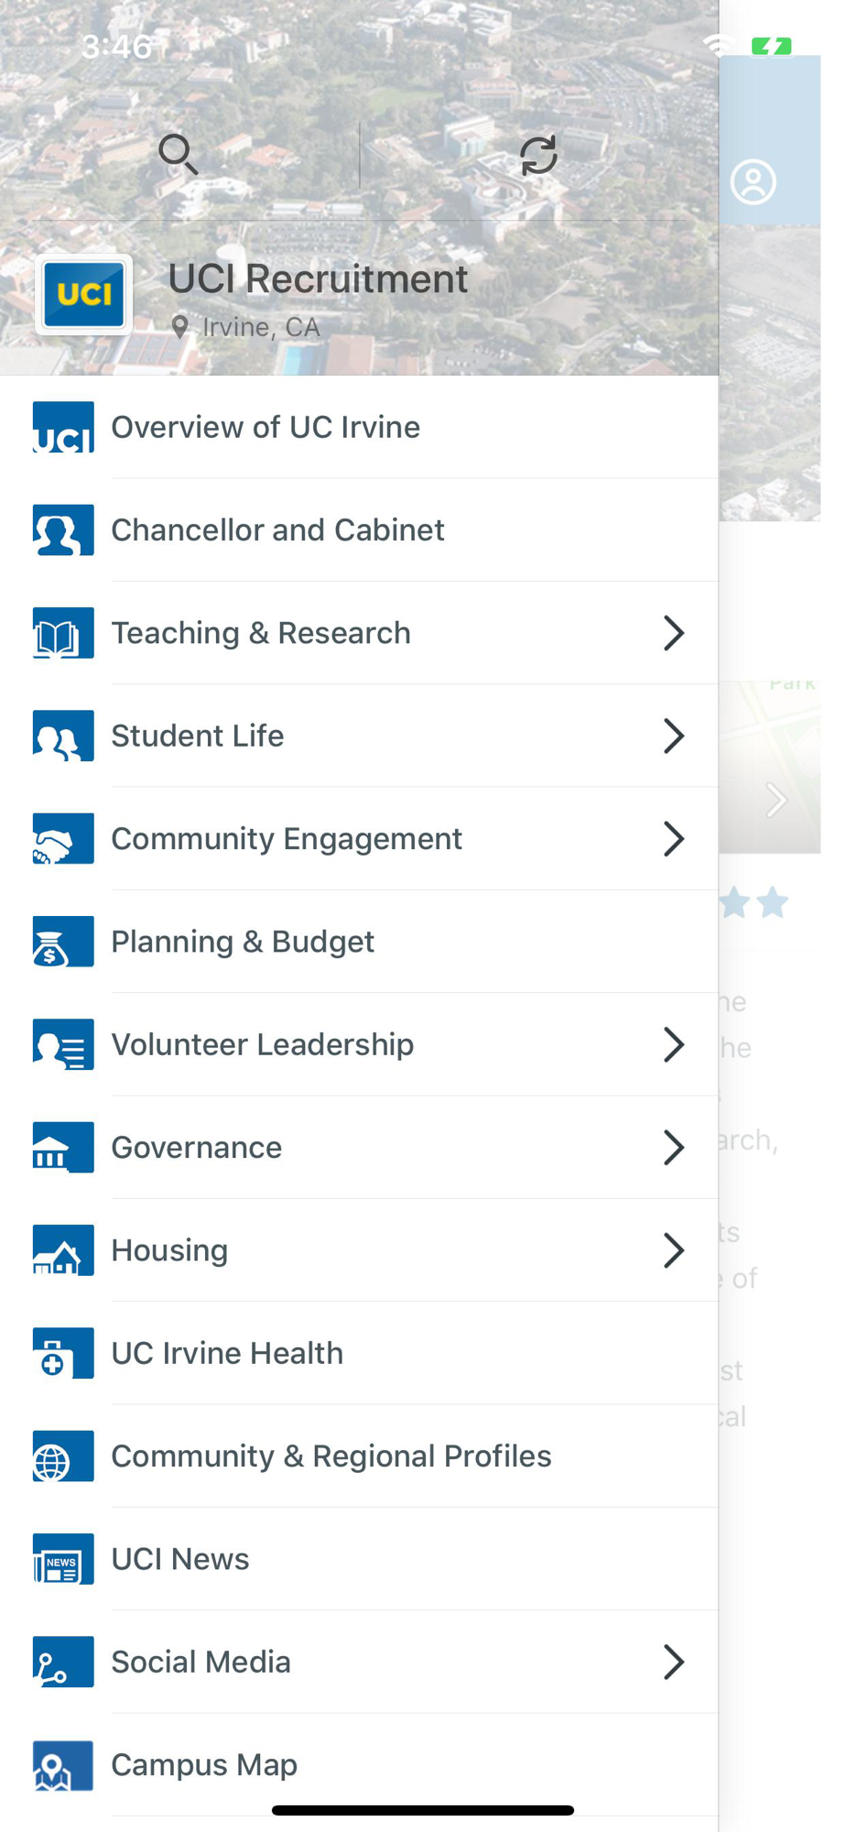Select Chancellor and Cabinet menu item
The width and height of the screenshot is (846, 1832).
point(359,529)
